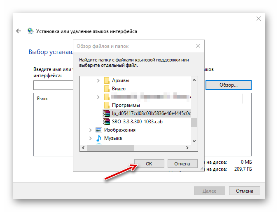This screenshot has width=278, height=212.
Task: Click the language file path input field
Action: [54, 85]
